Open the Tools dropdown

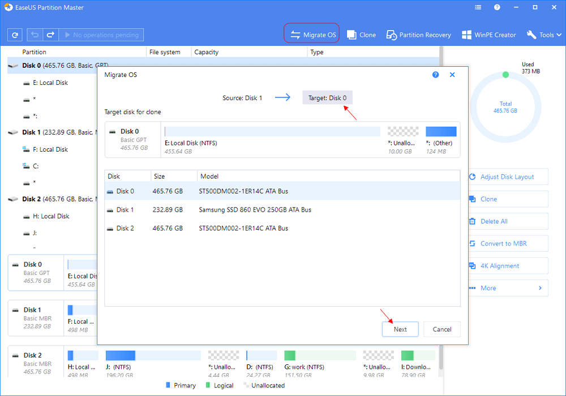(543, 35)
